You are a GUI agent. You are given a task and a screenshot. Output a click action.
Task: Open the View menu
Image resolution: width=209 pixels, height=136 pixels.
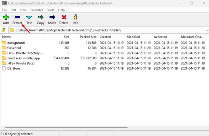point(23,10)
